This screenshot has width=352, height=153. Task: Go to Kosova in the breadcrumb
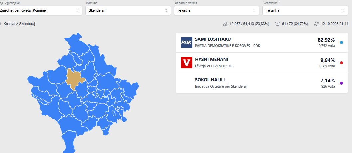[x=10, y=24]
